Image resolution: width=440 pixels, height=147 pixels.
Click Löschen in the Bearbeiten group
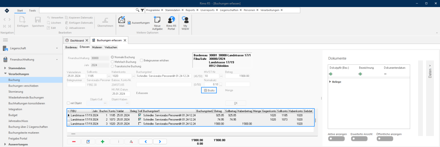click(54, 22)
